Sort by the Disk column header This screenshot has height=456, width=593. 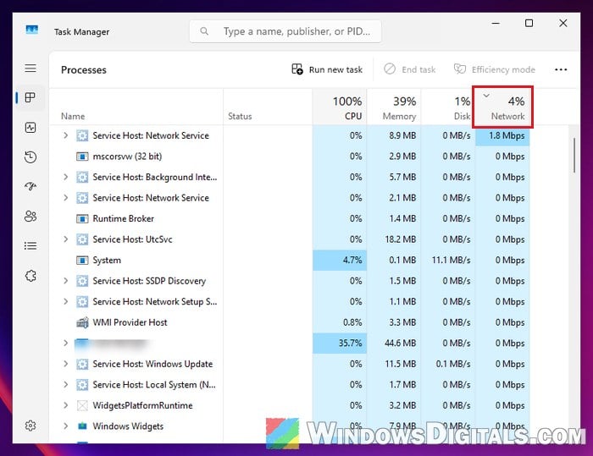pyautogui.click(x=448, y=107)
